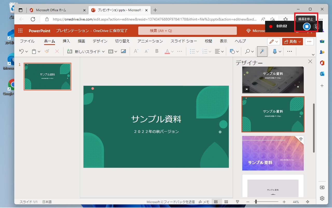Open a new browser tab
Image resolution: width=332 pixels, height=208 pixels.
(155, 10)
